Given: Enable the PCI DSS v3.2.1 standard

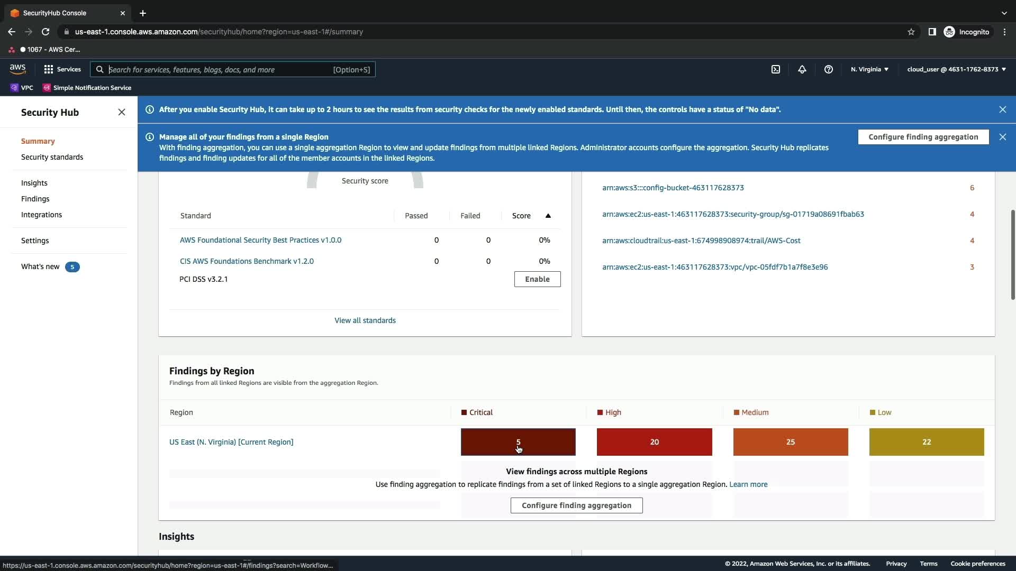Looking at the screenshot, I should point(537,279).
